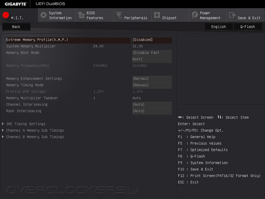Viewport: 265px width, 199px height.
Task: Click the F9 System Information help line
Action: (203, 163)
